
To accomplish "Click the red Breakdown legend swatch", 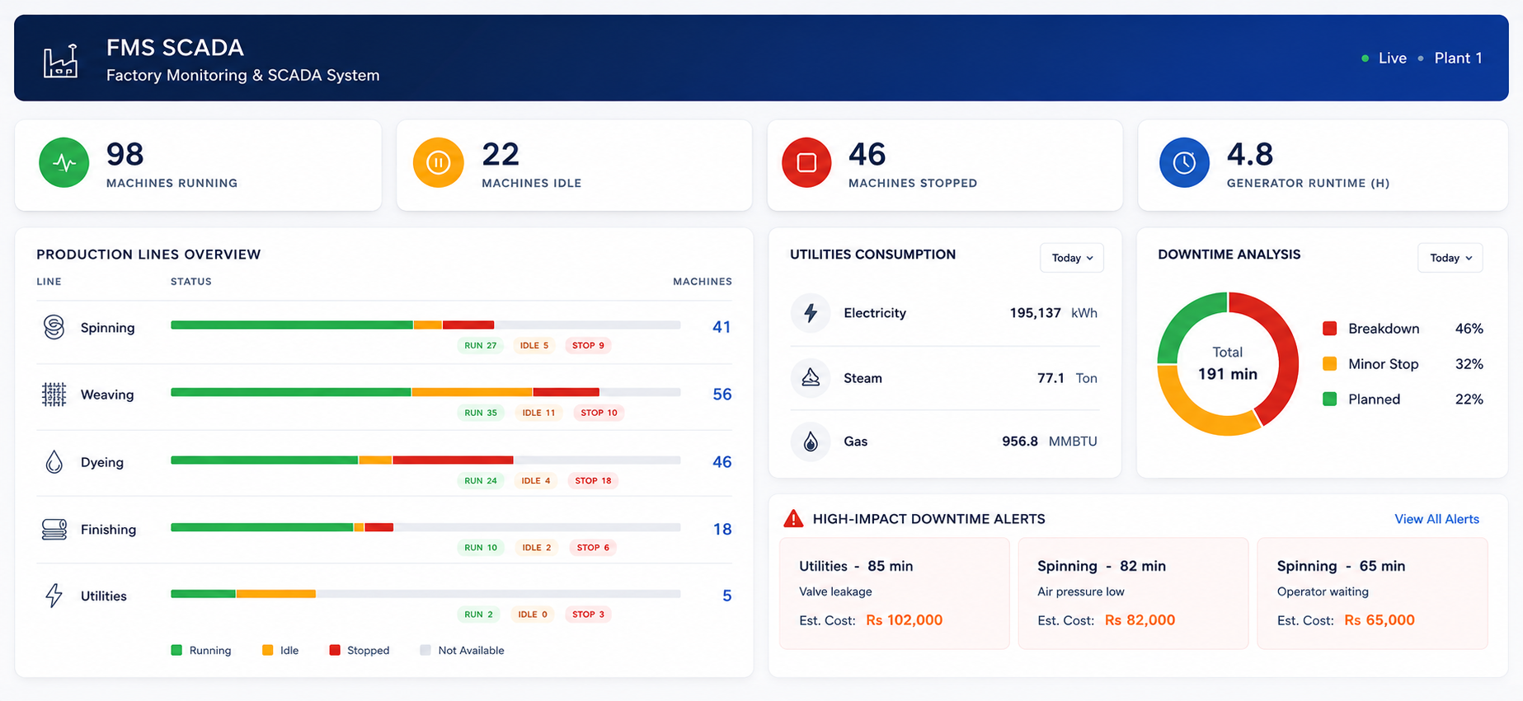I will pos(1329,329).
